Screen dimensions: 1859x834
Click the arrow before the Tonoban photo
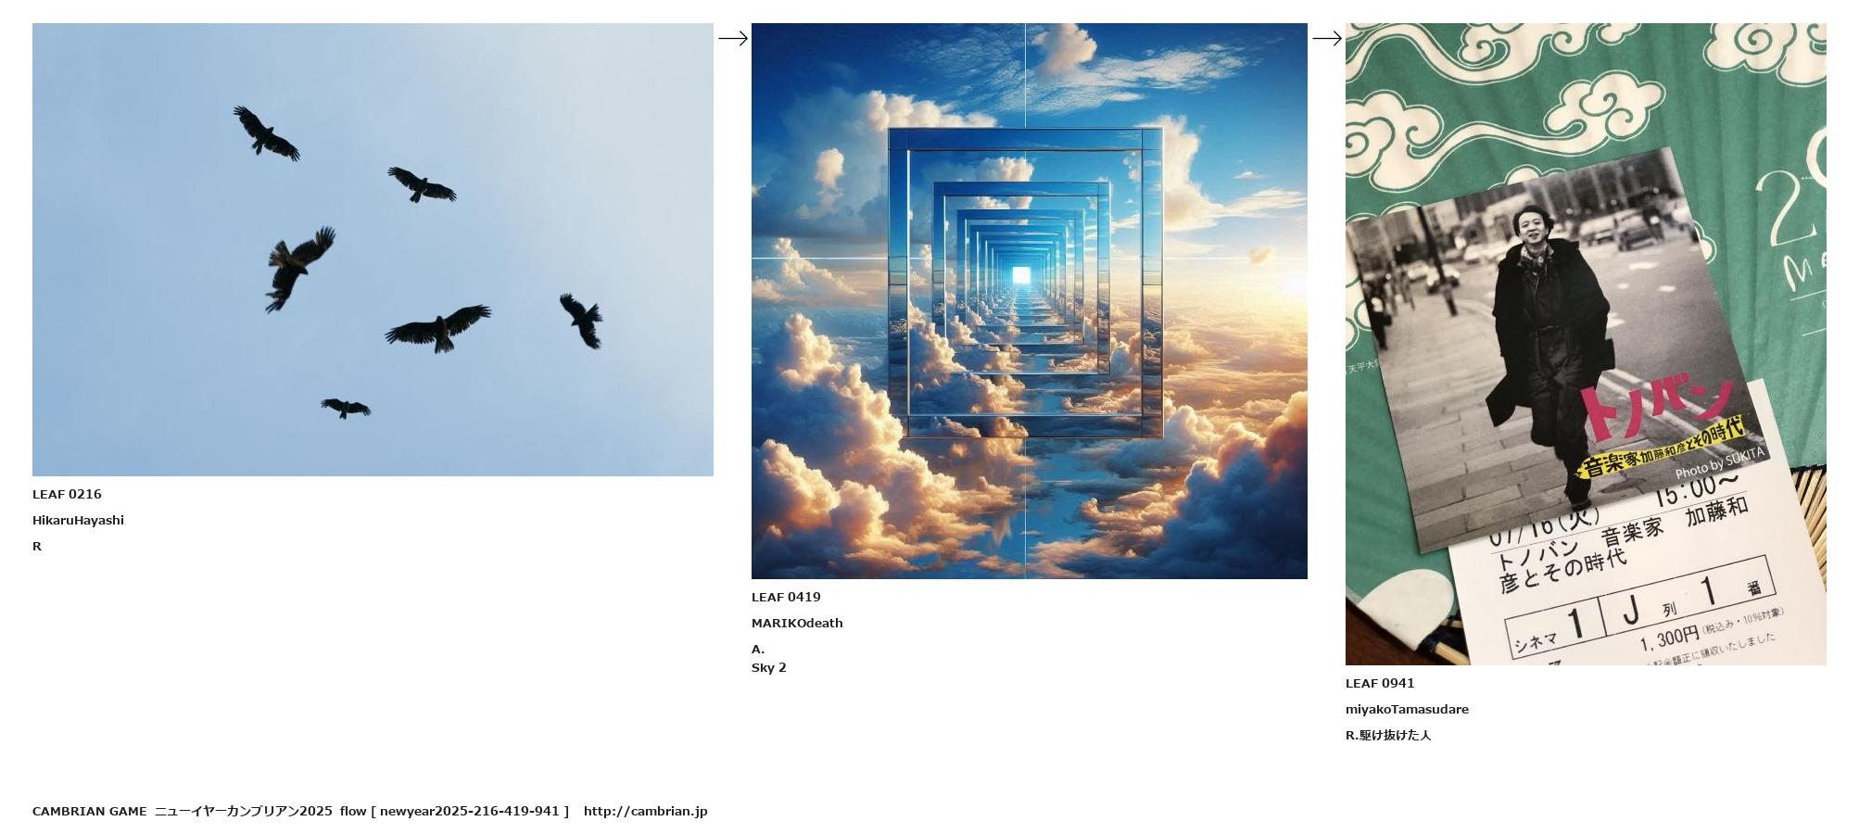[x=1327, y=38]
